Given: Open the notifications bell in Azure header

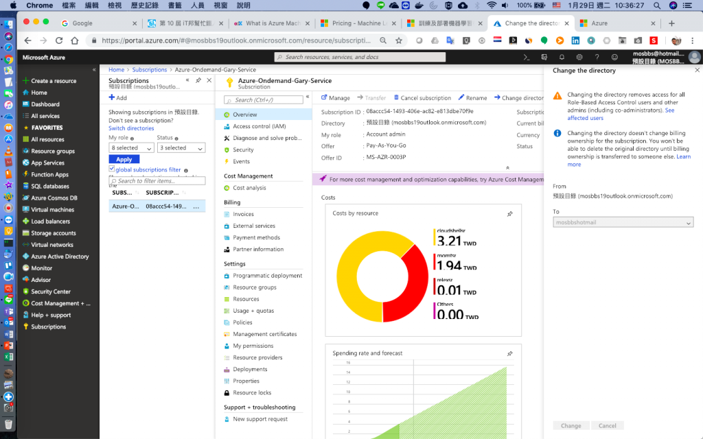Looking at the screenshot, I should 562,57.
